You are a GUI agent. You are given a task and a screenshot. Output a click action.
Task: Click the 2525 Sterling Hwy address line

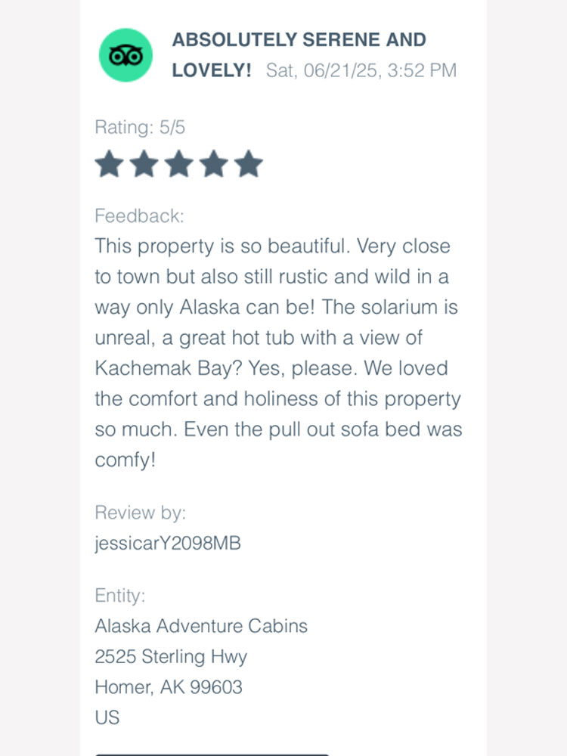pyautogui.click(x=171, y=656)
